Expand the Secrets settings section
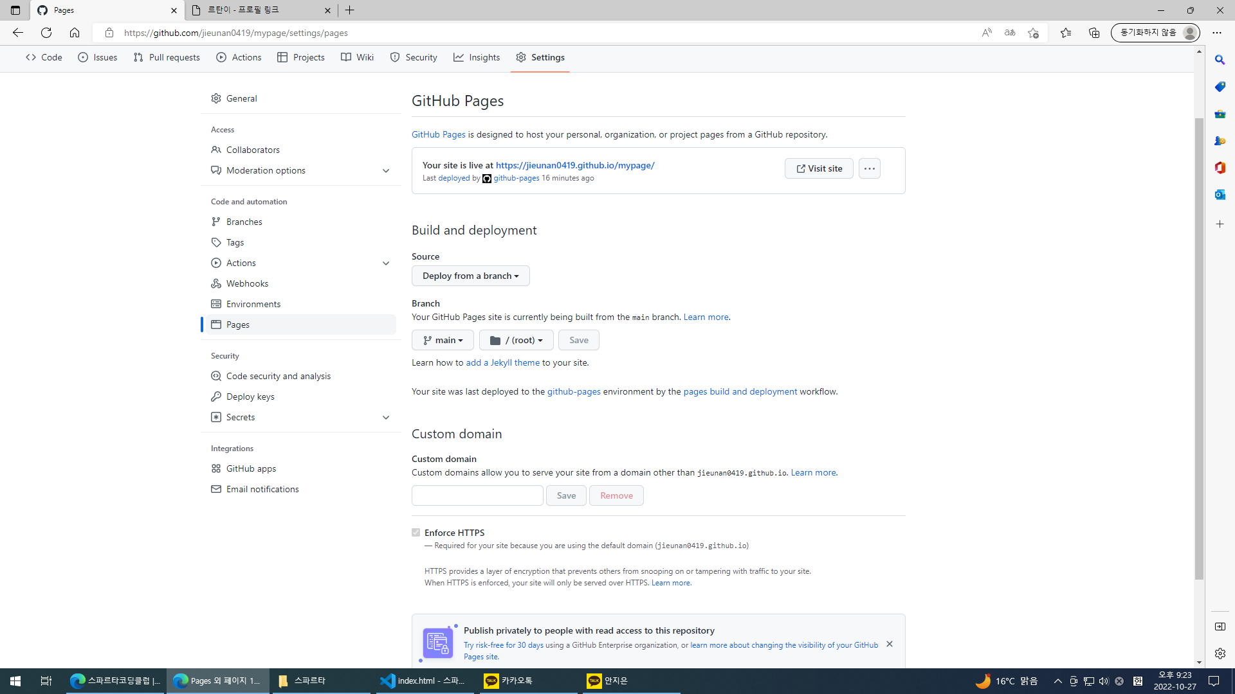The width and height of the screenshot is (1235, 694). tap(386, 417)
